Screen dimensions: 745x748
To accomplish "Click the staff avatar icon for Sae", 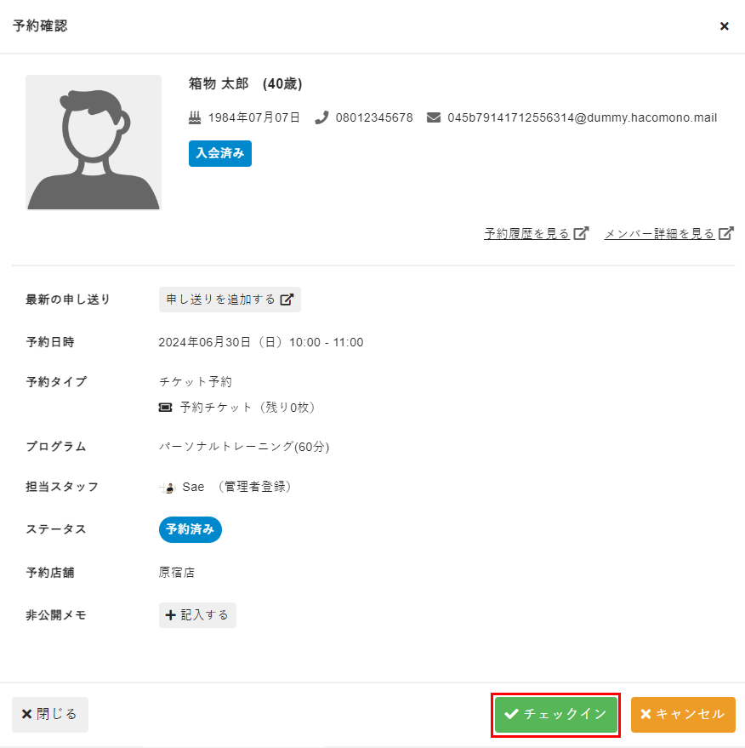I will [x=168, y=488].
